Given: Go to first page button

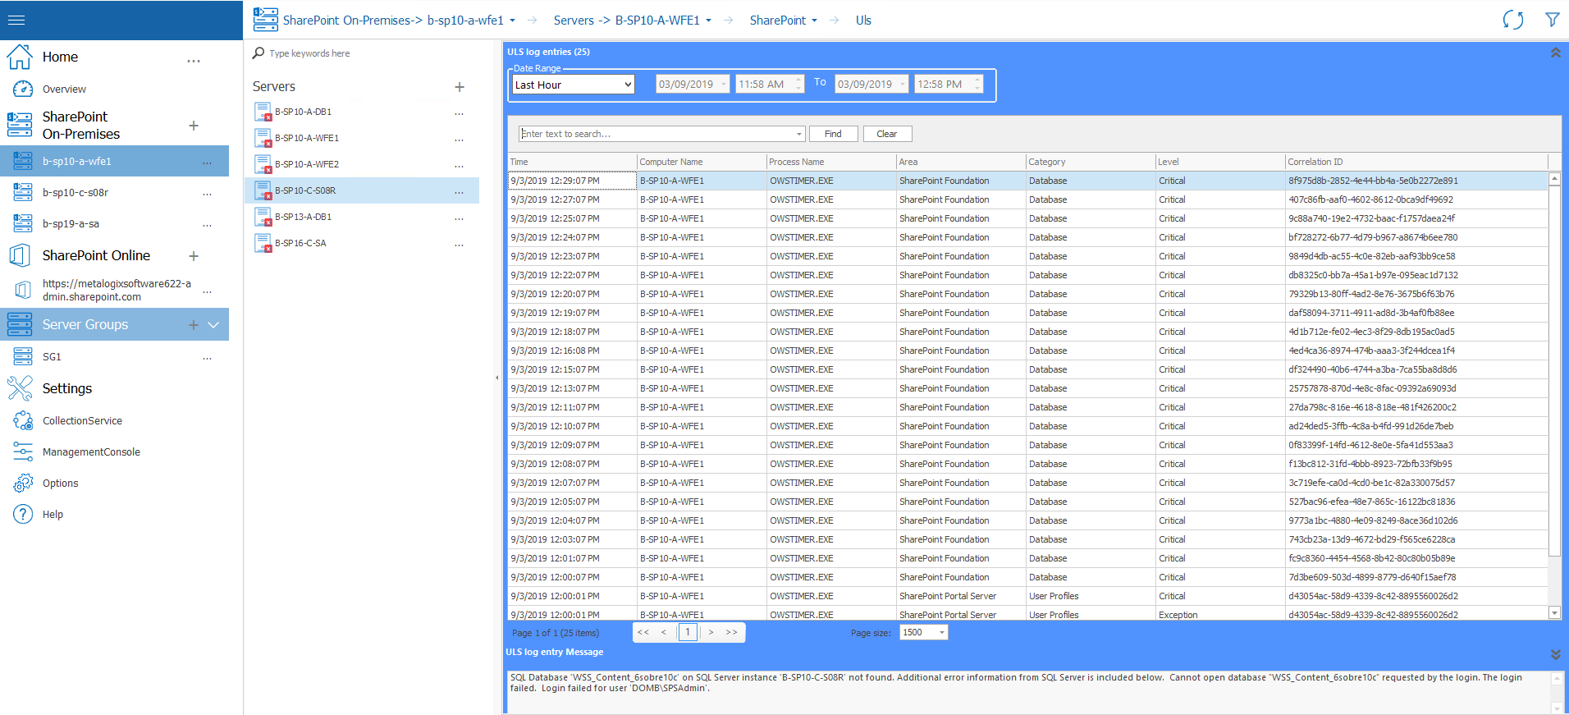Looking at the screenshot, I should (643, 632).
